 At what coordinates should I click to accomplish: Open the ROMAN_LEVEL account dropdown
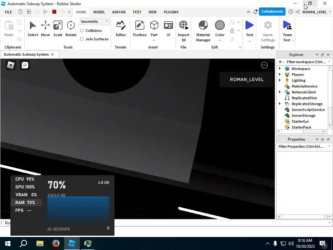pos(330,12)
